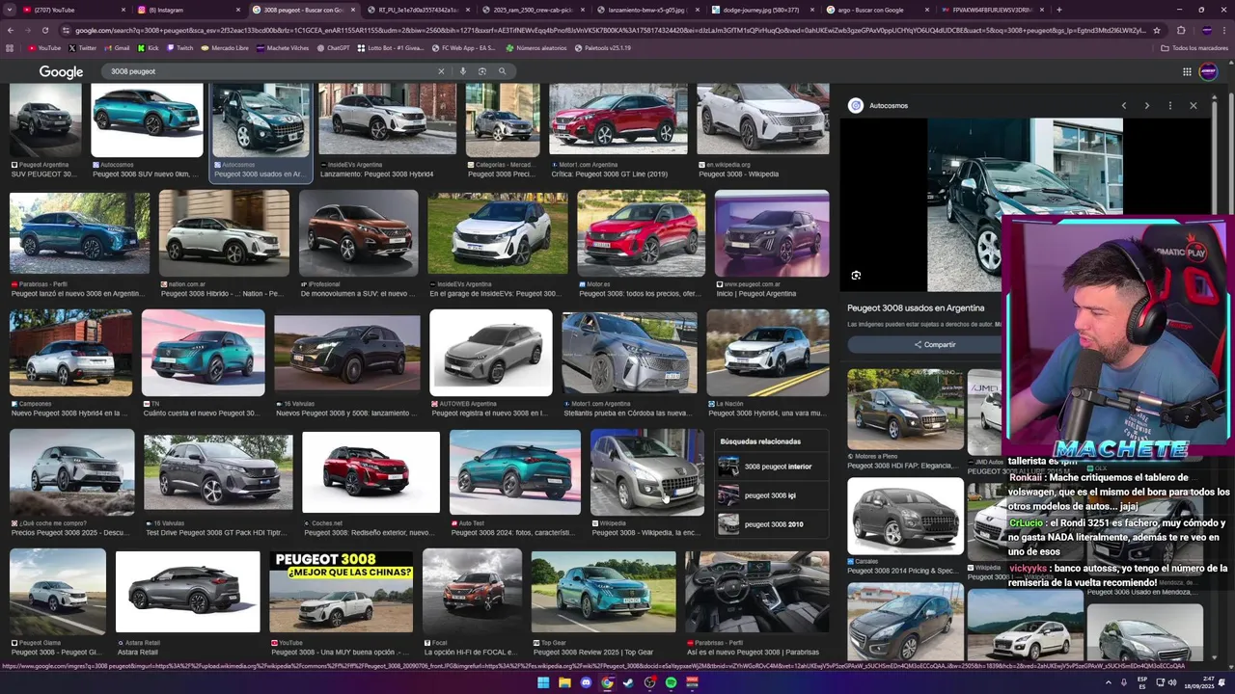Open the Windows Start menu
This screenshot has height=694, width=1235.
click(543, 682)
